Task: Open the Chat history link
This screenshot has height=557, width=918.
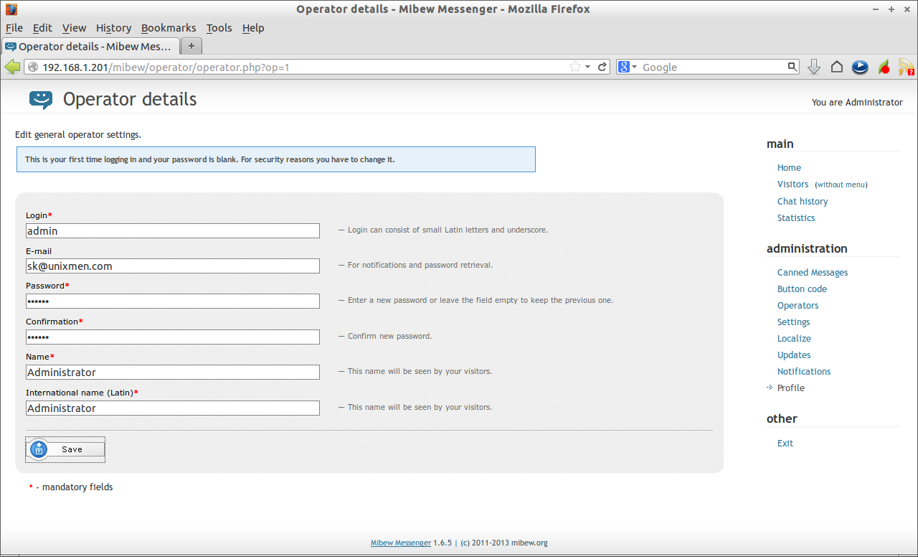Action: pyautogui.click(x=803, y=201)
